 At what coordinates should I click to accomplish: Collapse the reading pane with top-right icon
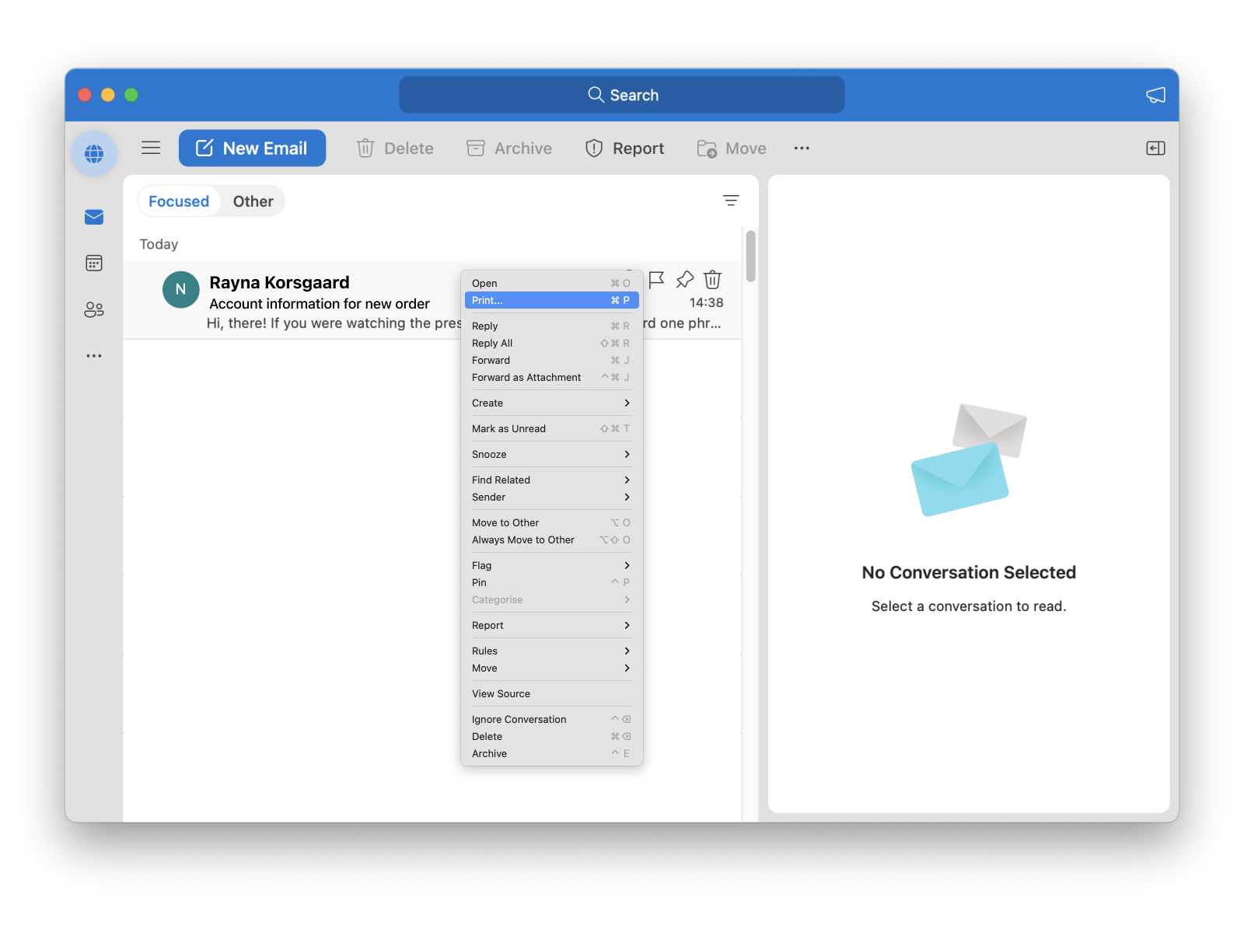tap(1155, 147)
